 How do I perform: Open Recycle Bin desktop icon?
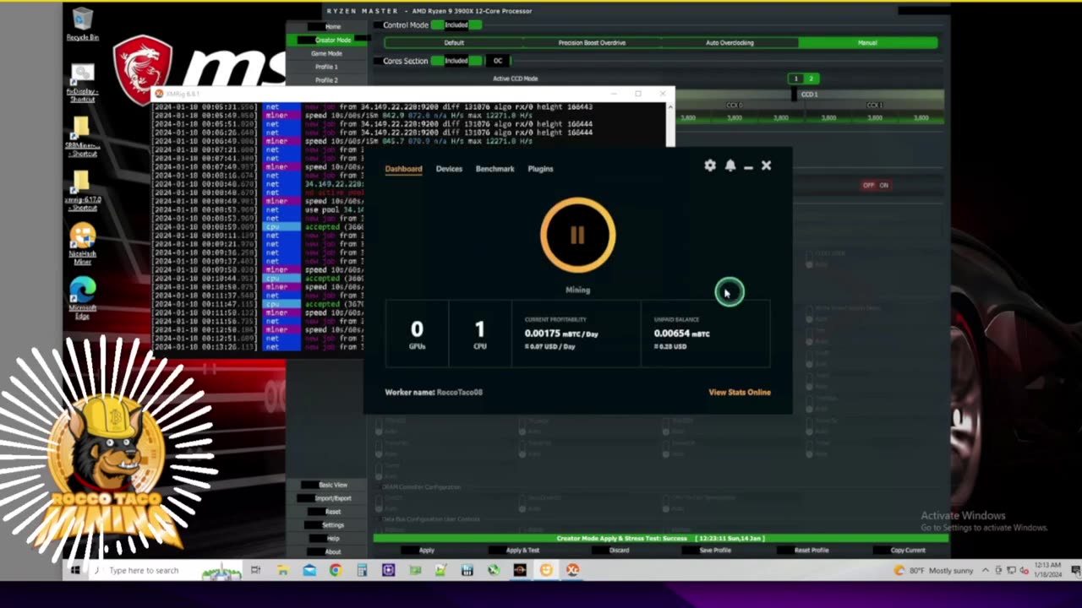tap(83, 24)
